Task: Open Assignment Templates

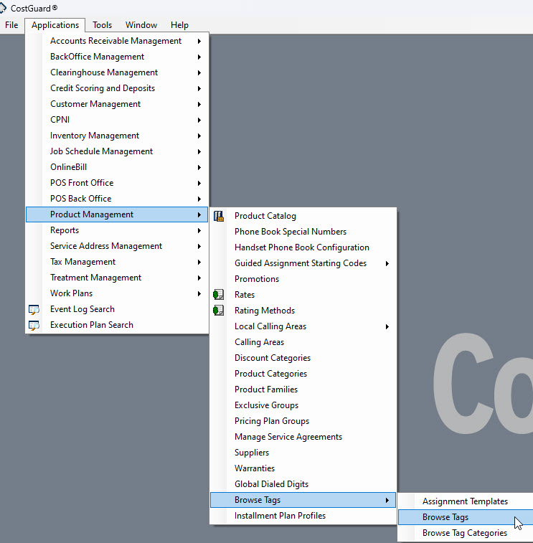Action: pyautogui.click(x=466, y=501)
